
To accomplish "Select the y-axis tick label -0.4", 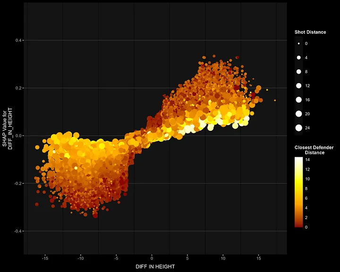I will tap(18, 231).
